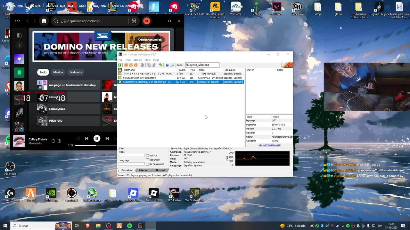Click the Language filter input field
Screen dimensions: 410x230
132,164
